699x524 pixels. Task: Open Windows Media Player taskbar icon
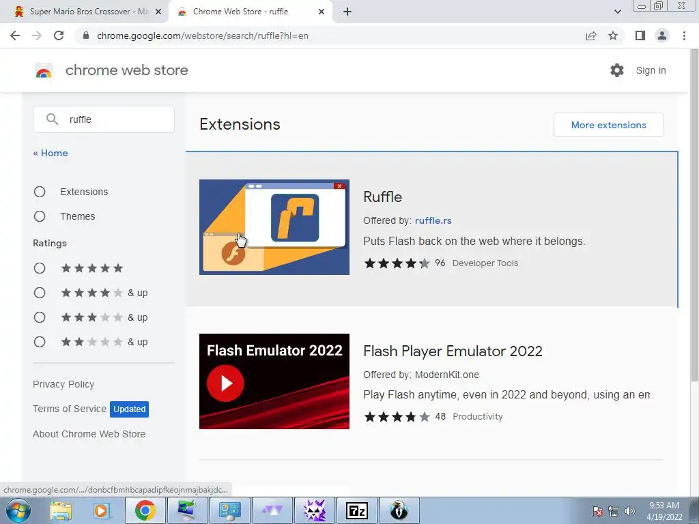coord(101,510)
